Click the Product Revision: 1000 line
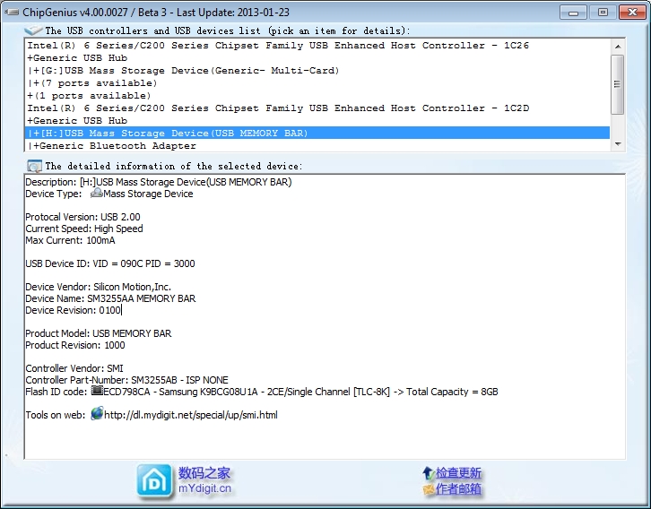Viewport: 651px width, 509px height. pyautogui.click(x=75, y=345)
